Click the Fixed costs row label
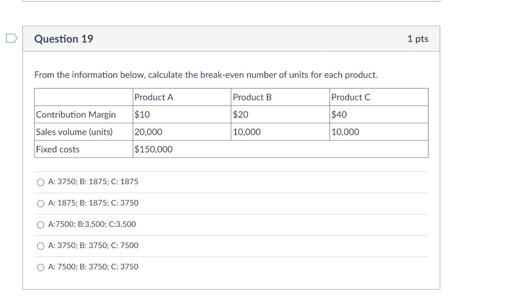 click(x=58, y=149)
